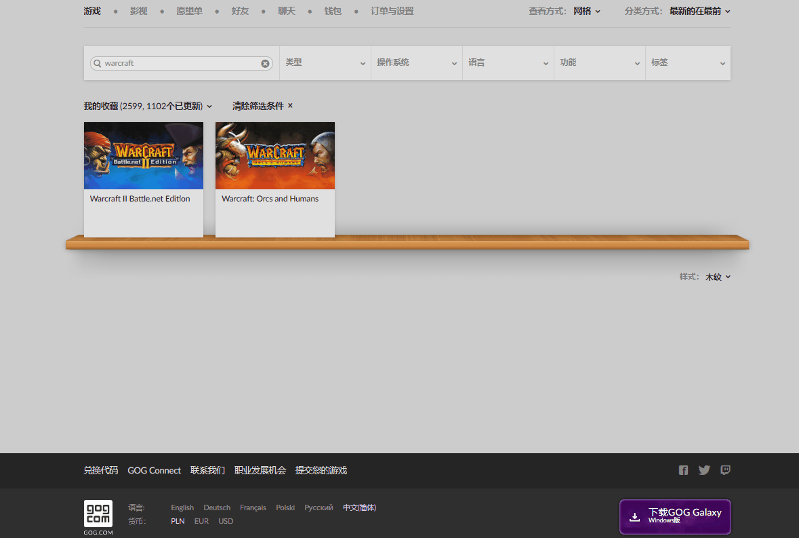Screen dimensions: 799x538
Task: Go to the 好友 tab
Action: coord(240,12)
